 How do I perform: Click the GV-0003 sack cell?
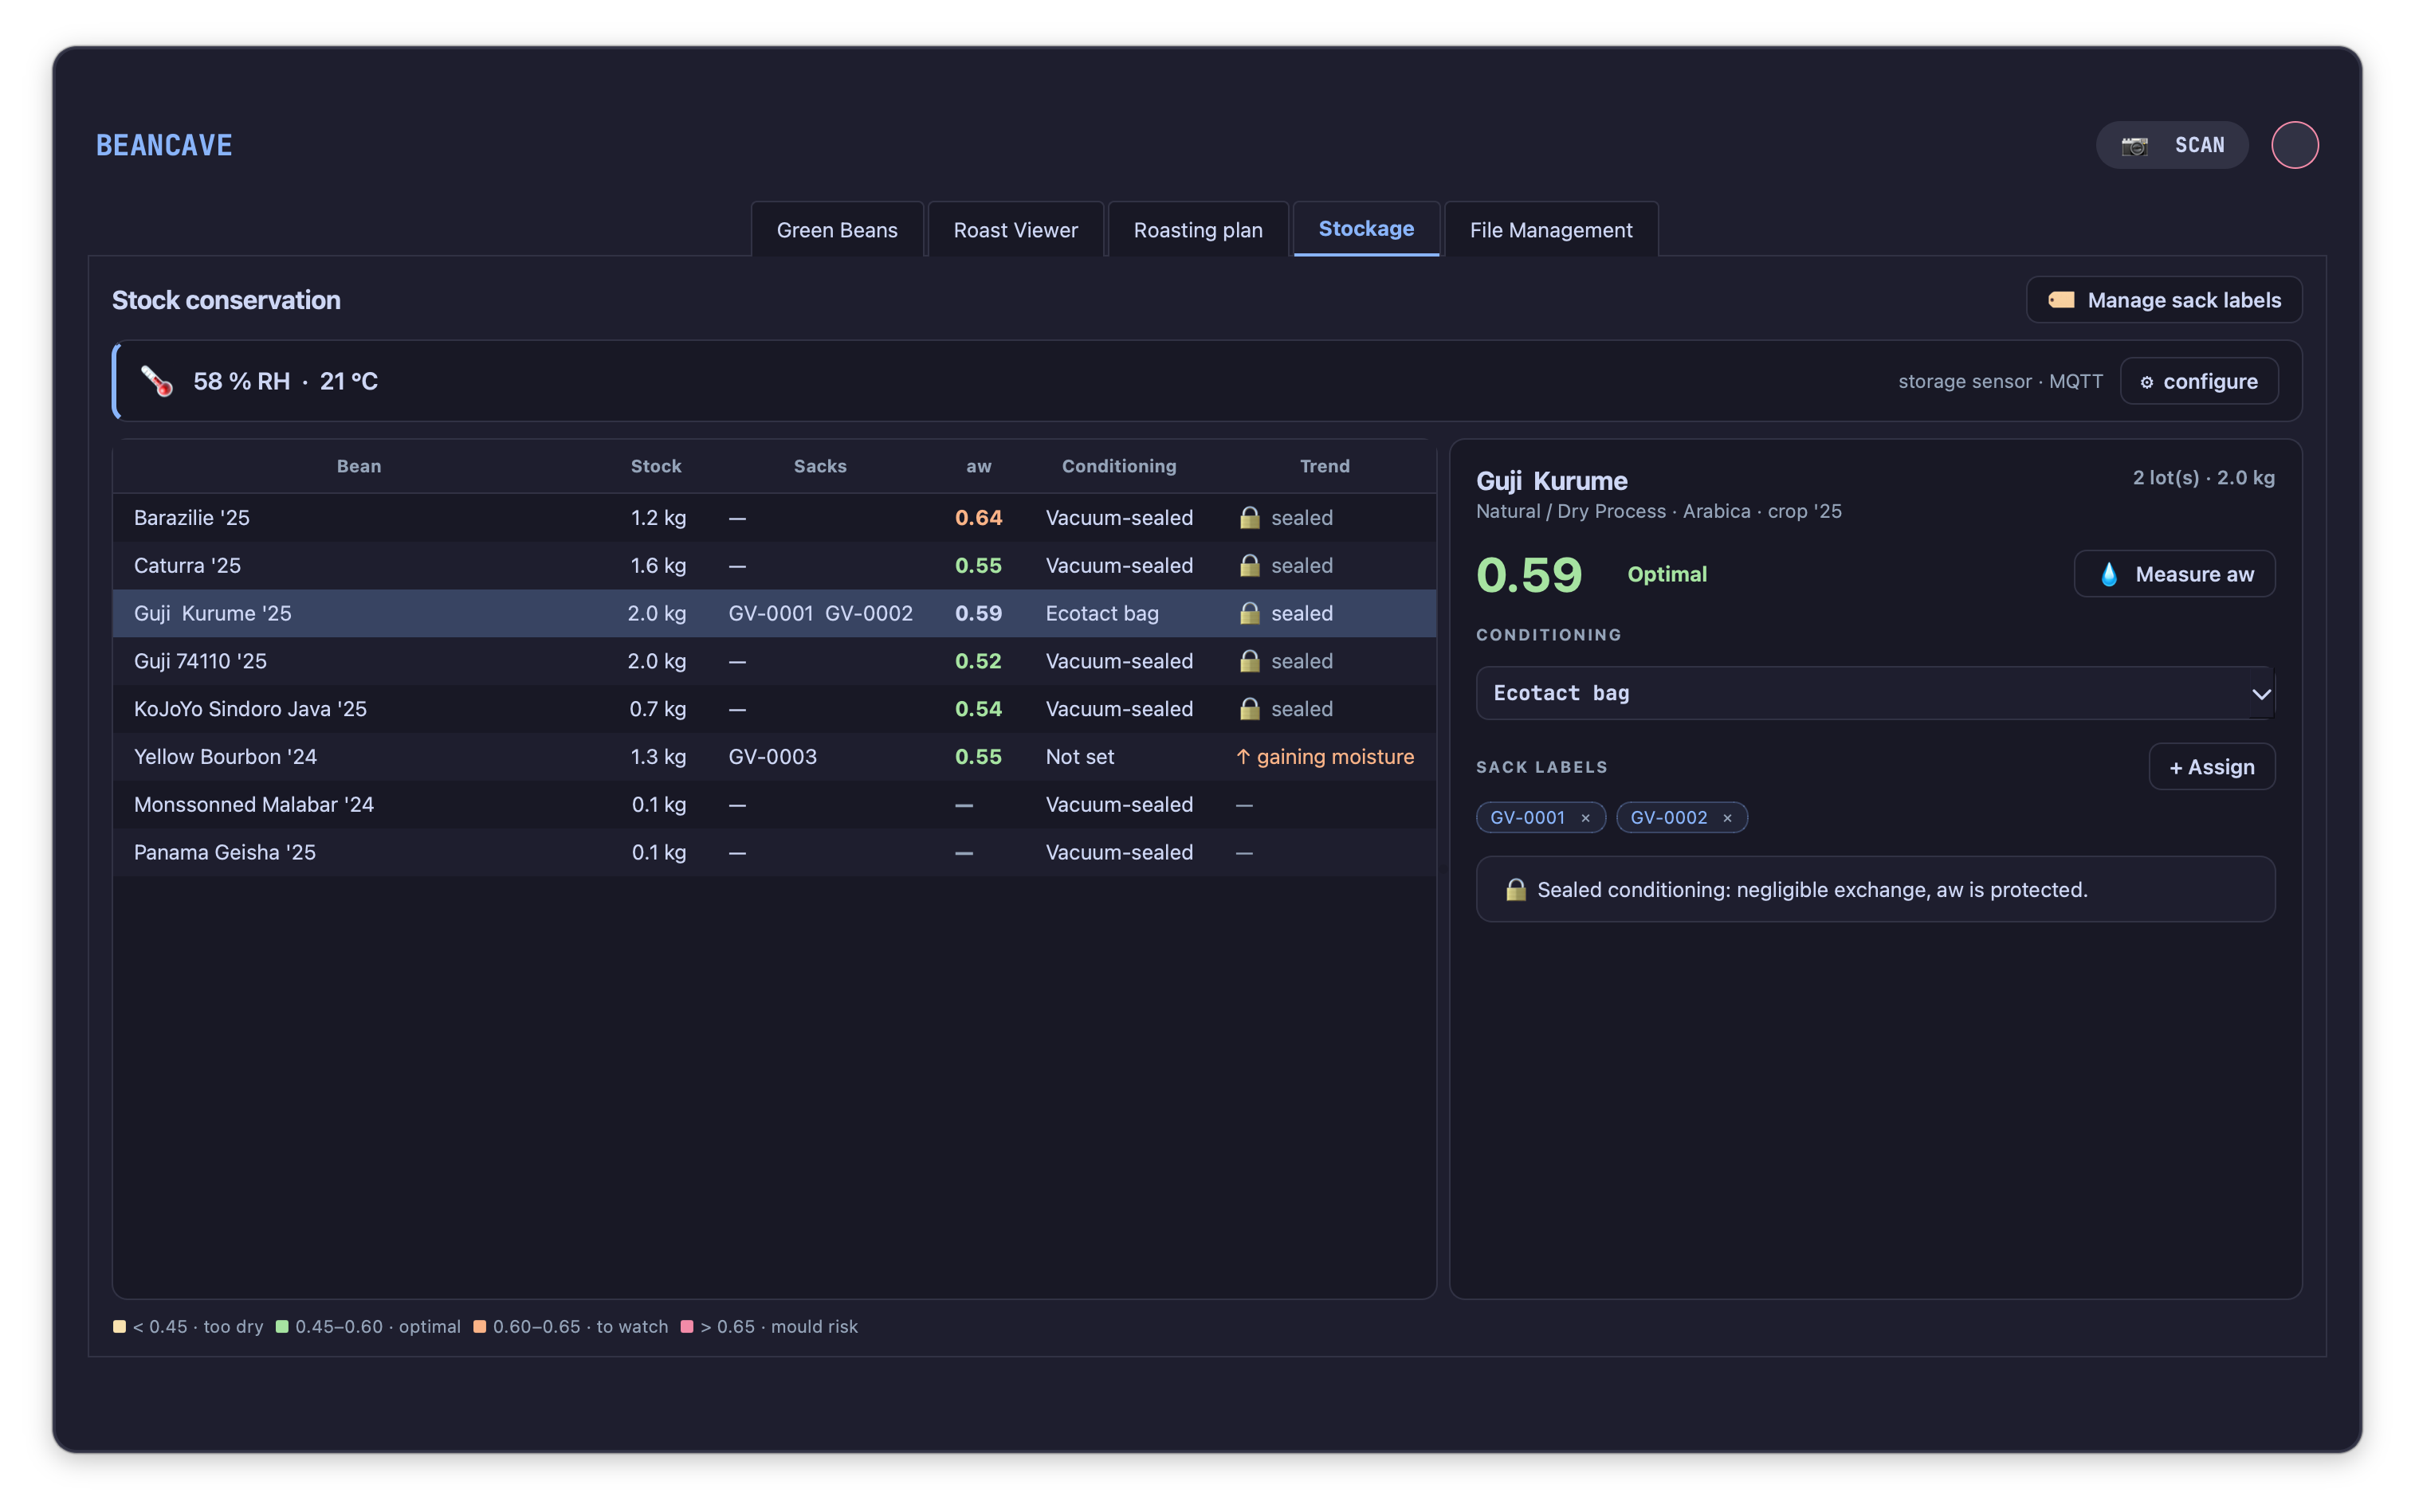[772, 757]
